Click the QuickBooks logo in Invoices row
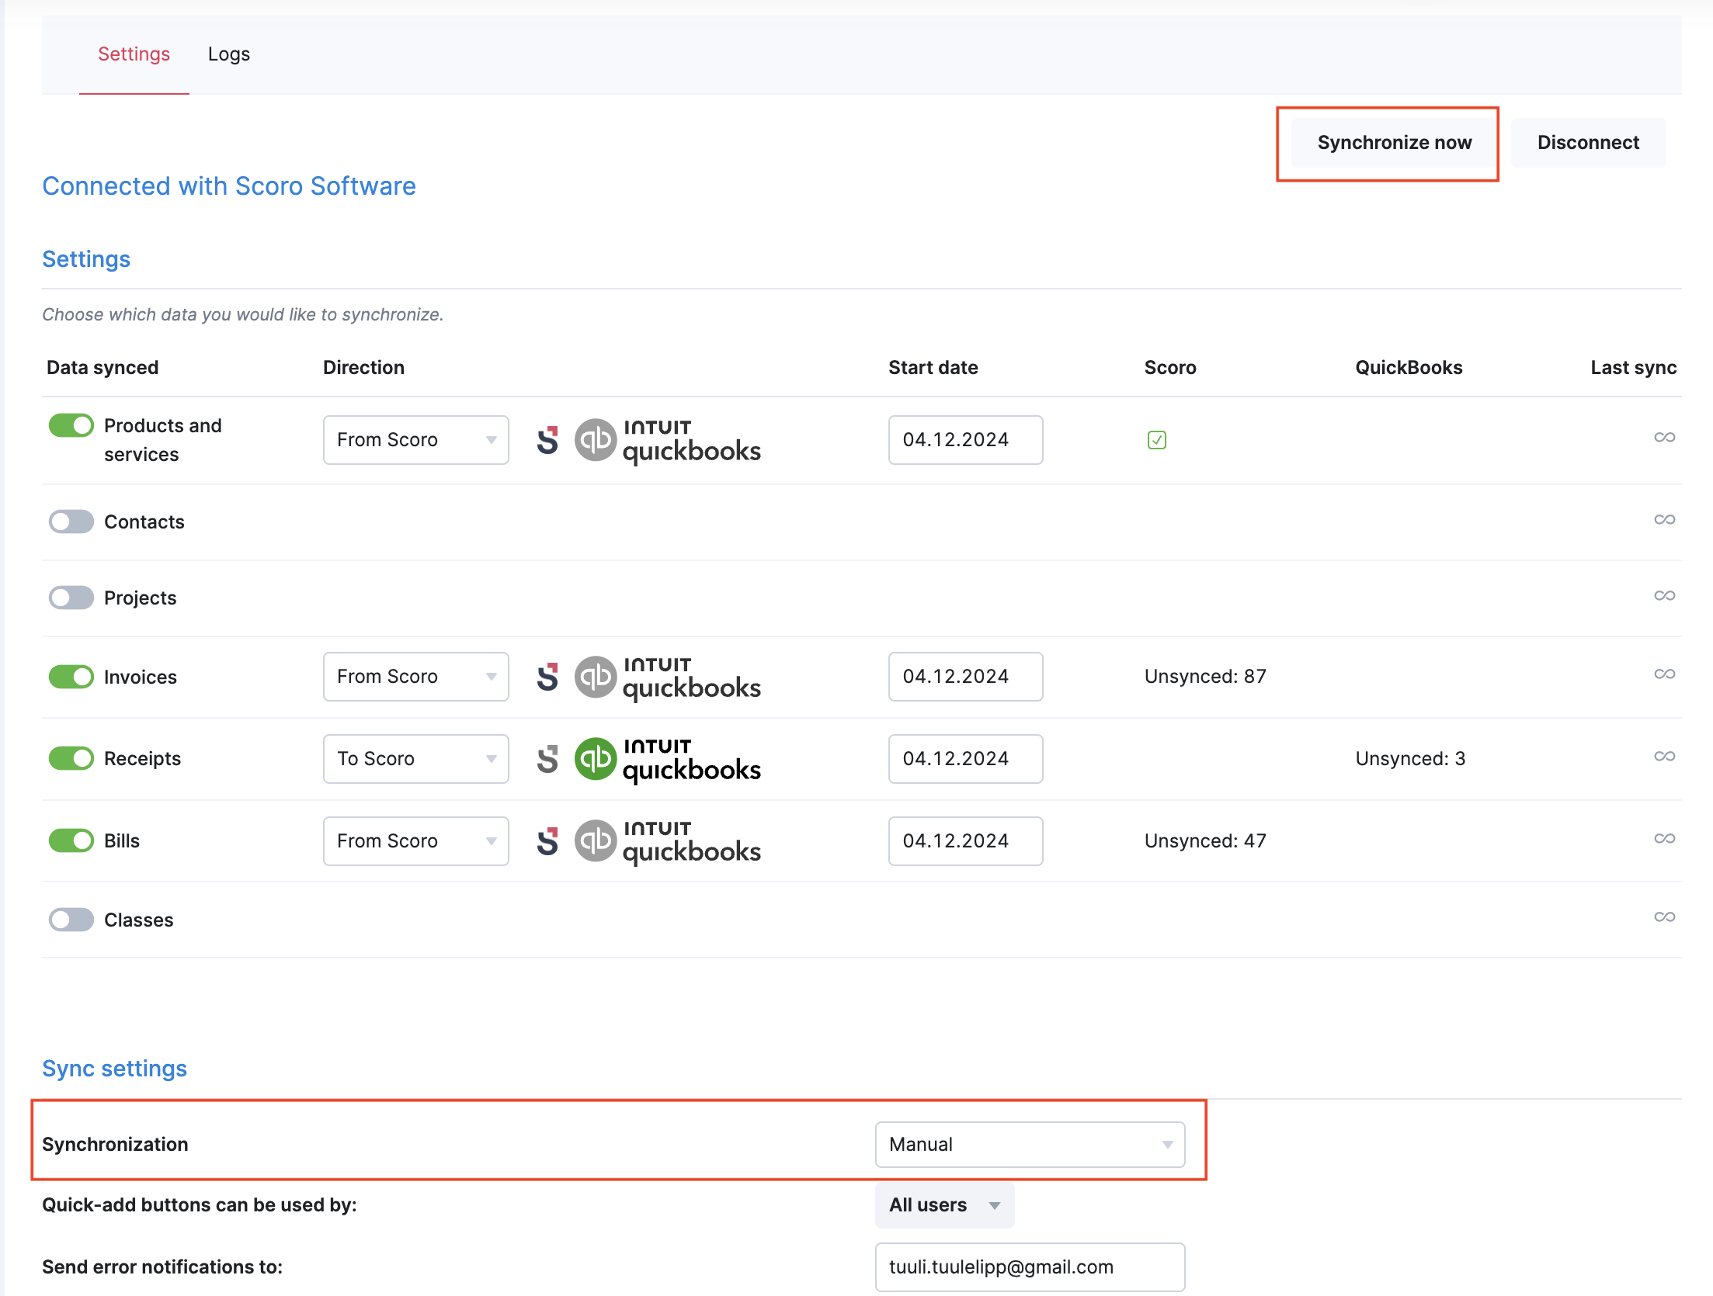 (x=668, y=677)
